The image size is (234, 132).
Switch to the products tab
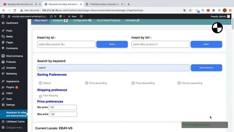coord(60,21)
